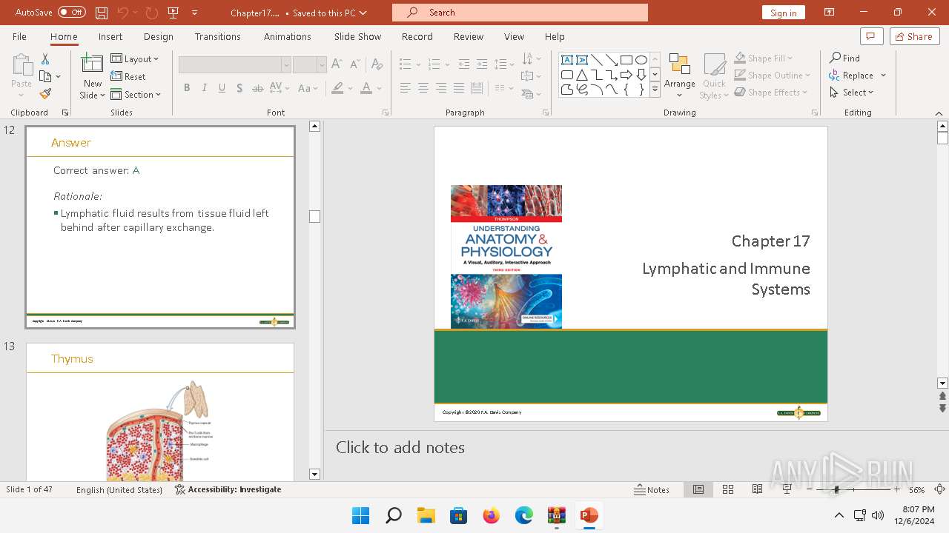Click the Share button
949x533 pixels.
[x=914, y=36]
